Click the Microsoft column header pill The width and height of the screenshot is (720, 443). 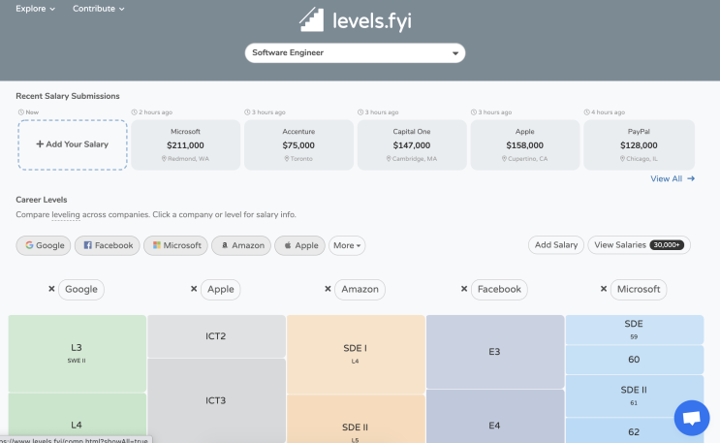639,290
